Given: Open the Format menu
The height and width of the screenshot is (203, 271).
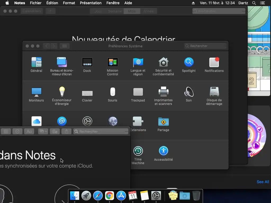Looking at the screenshot, I should [69, 3].
